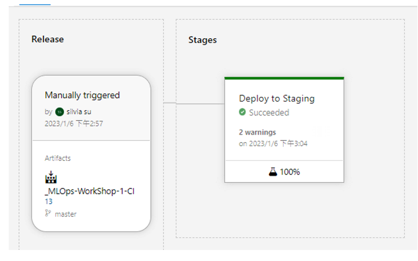The image size is (418, 261).
Task: View the 2 warnings details
Action: [257, 132]
